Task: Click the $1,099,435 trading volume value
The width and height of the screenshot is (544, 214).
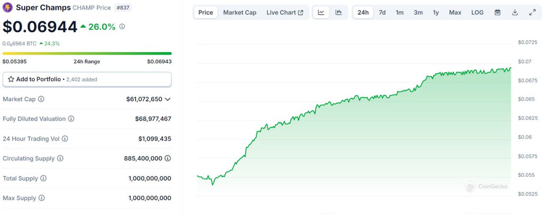Action: [x=155, y=139]
